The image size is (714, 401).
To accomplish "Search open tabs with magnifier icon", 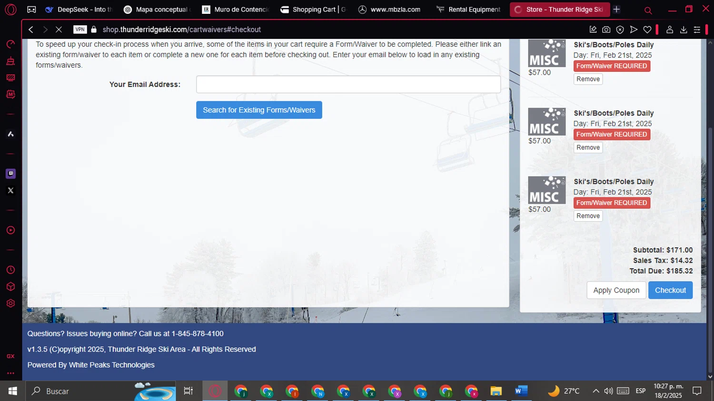I will (648, 10).
